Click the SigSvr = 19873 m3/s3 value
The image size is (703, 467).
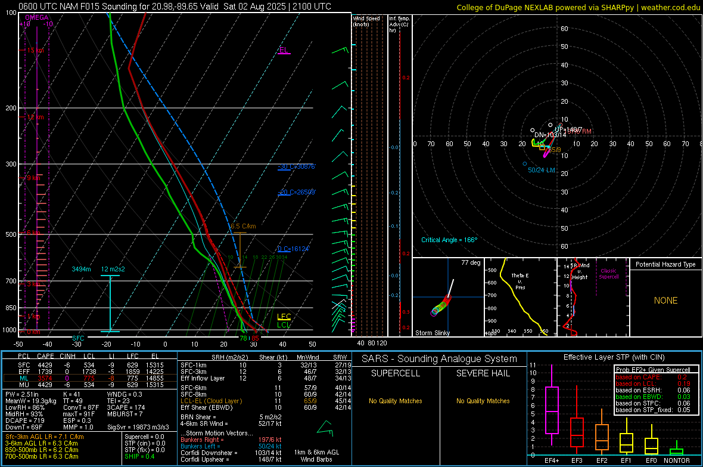138,427
